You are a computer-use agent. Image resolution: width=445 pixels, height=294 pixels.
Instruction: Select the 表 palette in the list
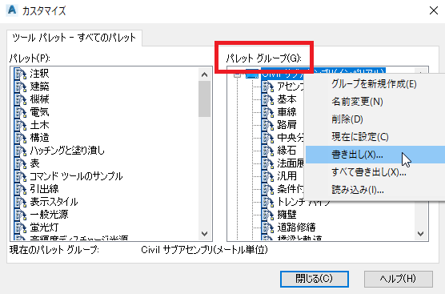tap(35, 163)
